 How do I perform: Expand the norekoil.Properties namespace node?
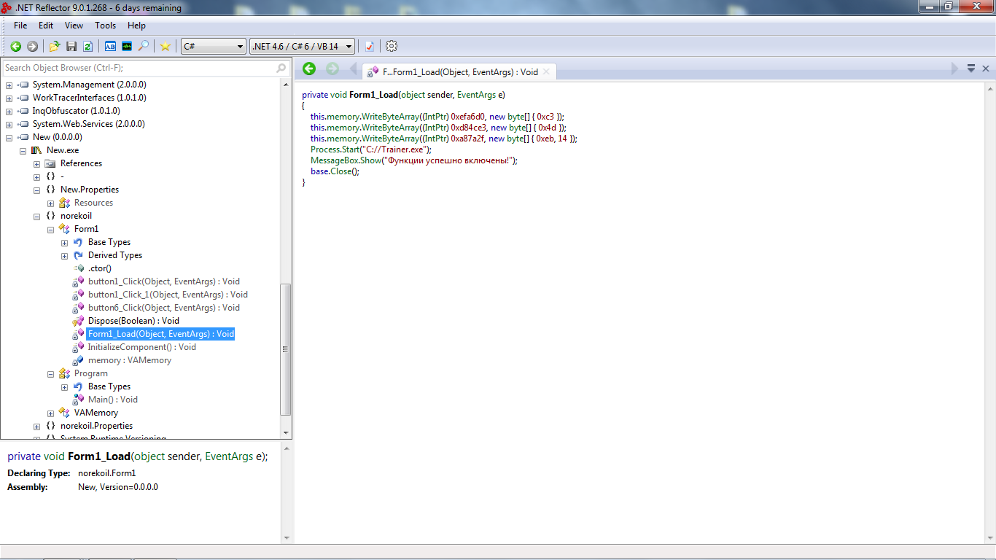tap(36, 426)
